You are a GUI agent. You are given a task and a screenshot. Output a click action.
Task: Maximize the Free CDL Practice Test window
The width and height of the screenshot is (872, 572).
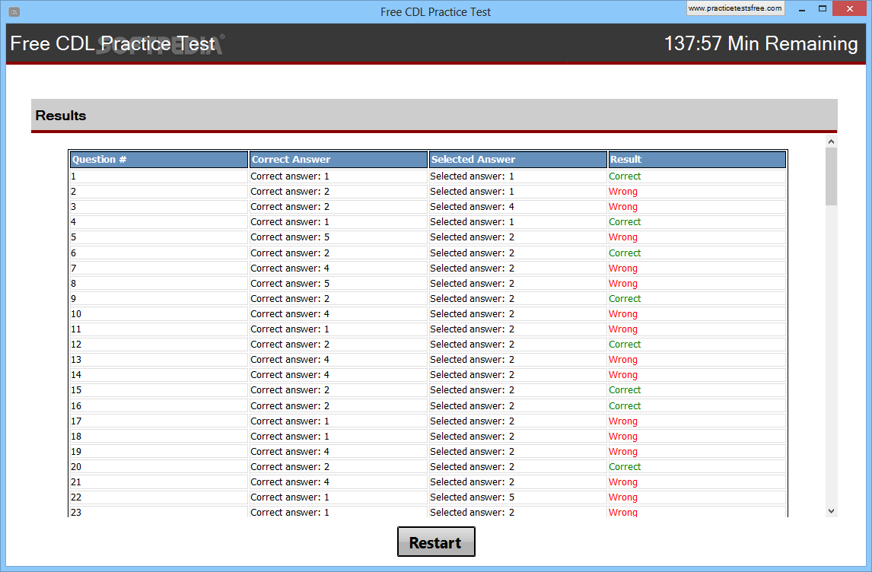tap(823, 9)
